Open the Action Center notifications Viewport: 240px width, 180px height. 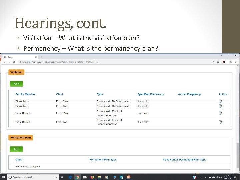(236, 177)
